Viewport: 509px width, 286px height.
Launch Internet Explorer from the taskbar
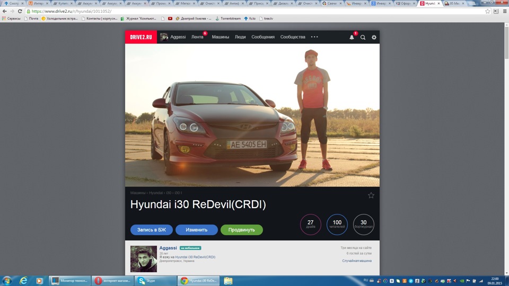23,281
